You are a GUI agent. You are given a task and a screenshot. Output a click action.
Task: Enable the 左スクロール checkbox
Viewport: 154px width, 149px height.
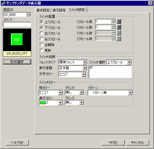[41, 33]
